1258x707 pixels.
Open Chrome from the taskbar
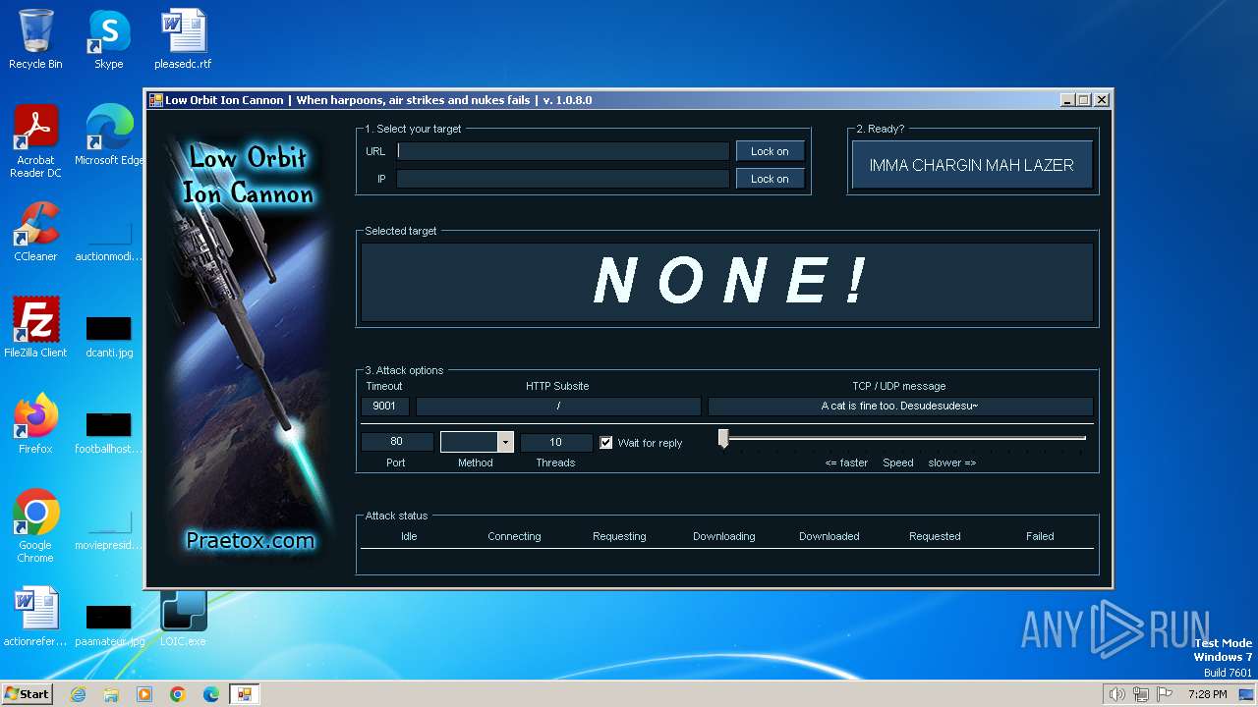pyautogui.click(x=178, y=694)
